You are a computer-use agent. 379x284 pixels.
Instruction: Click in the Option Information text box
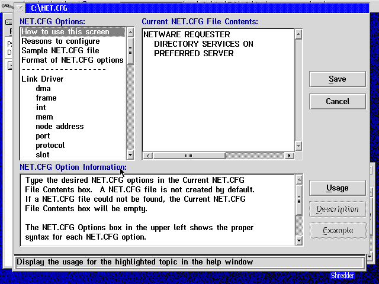(158, 210)
